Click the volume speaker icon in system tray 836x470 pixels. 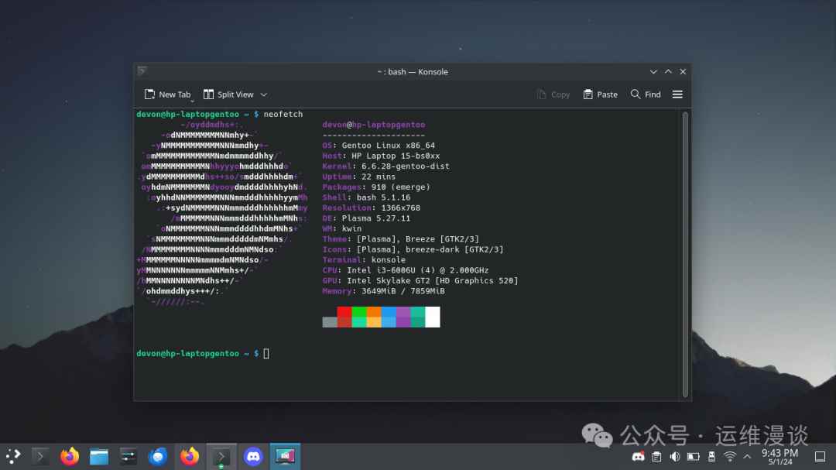(x=676, y=456)
